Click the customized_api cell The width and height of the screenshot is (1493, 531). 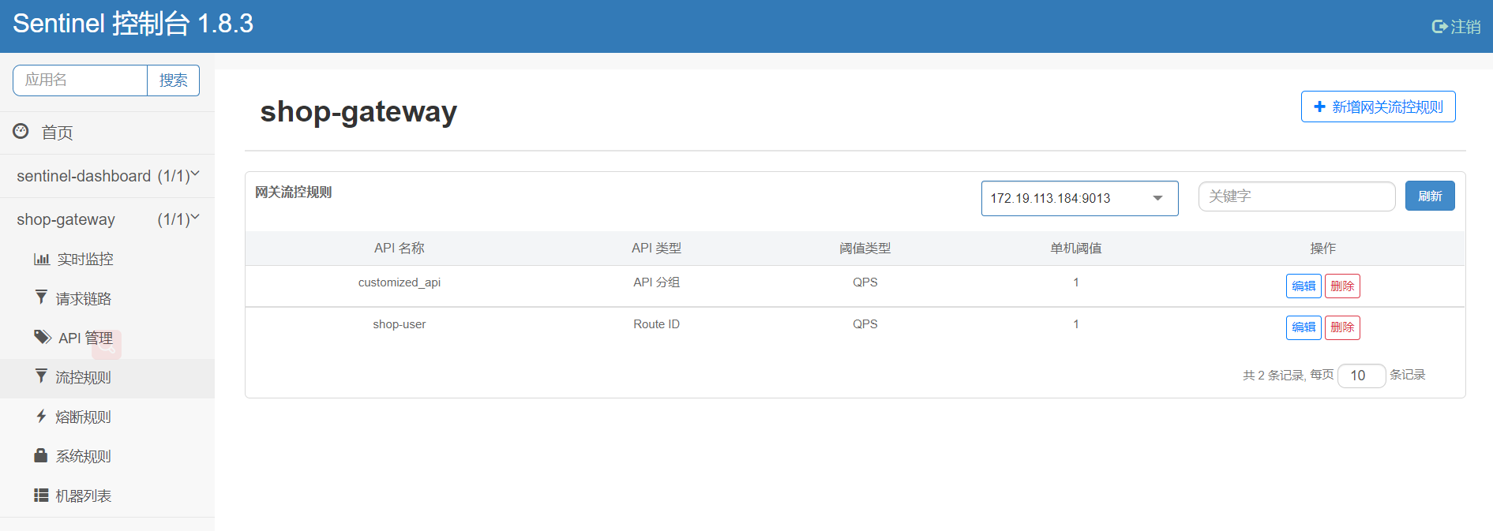[399, 282]
